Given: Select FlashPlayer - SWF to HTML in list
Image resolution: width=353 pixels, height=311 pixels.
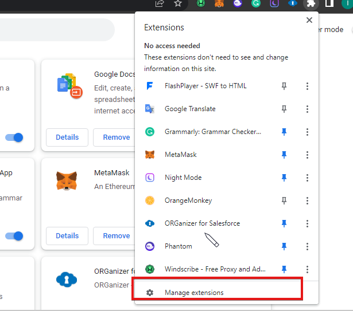Looking at the screenshot, I should [205, 86].
